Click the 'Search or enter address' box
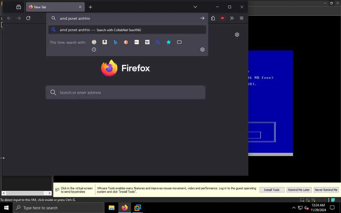Viewport: 341px width, 213px height. click(x=125, y=92)
